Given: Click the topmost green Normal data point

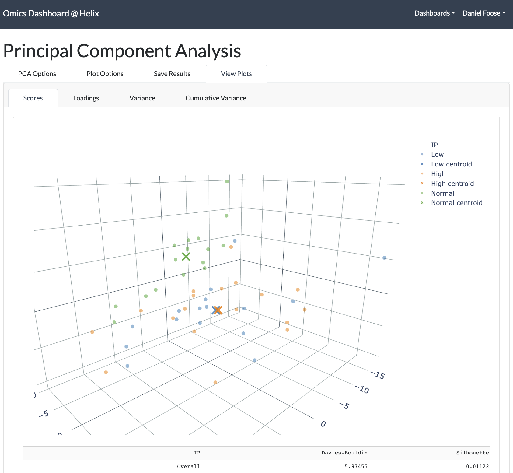Looking at the screenshot, I should (227, 181).
